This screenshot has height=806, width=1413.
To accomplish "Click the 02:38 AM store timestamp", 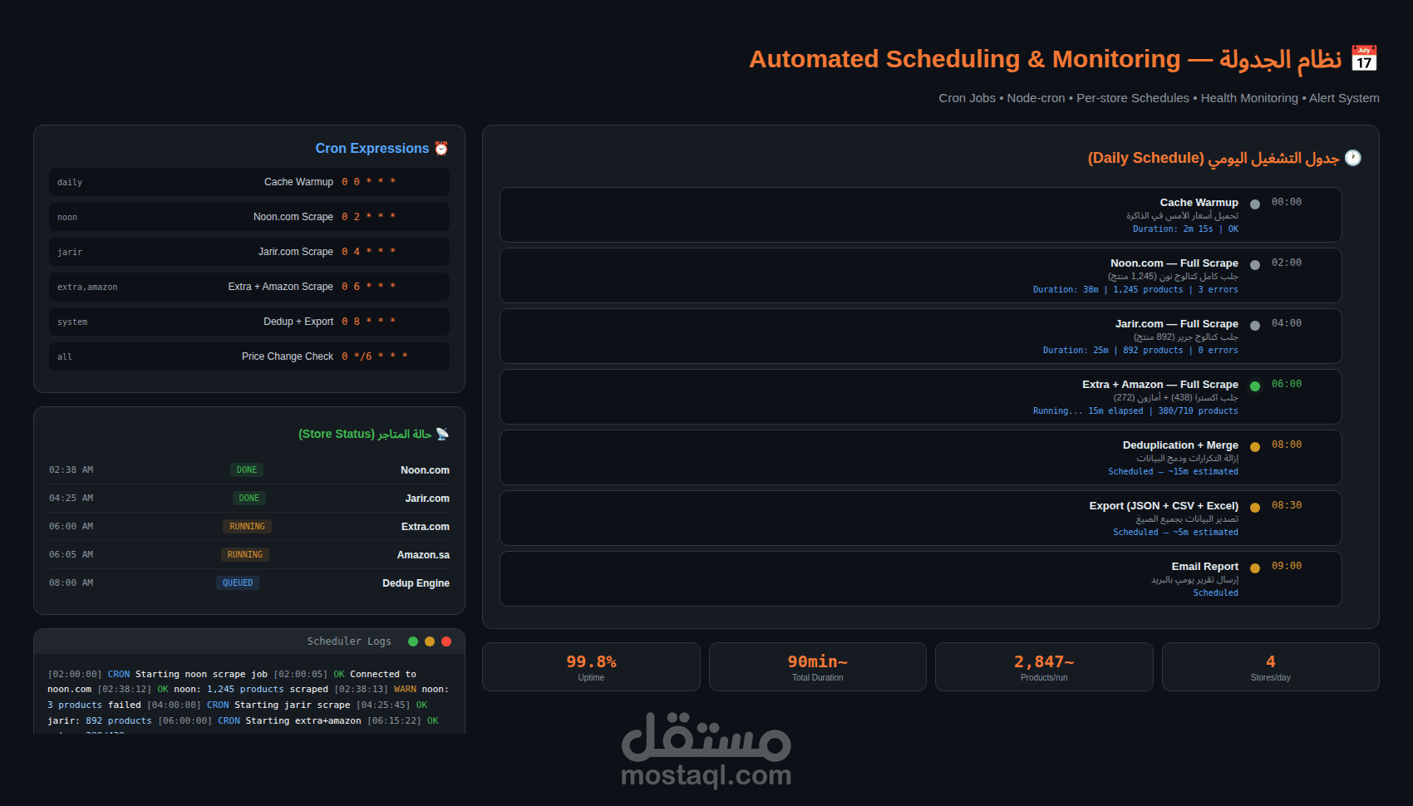I will (x=71, y=470).
